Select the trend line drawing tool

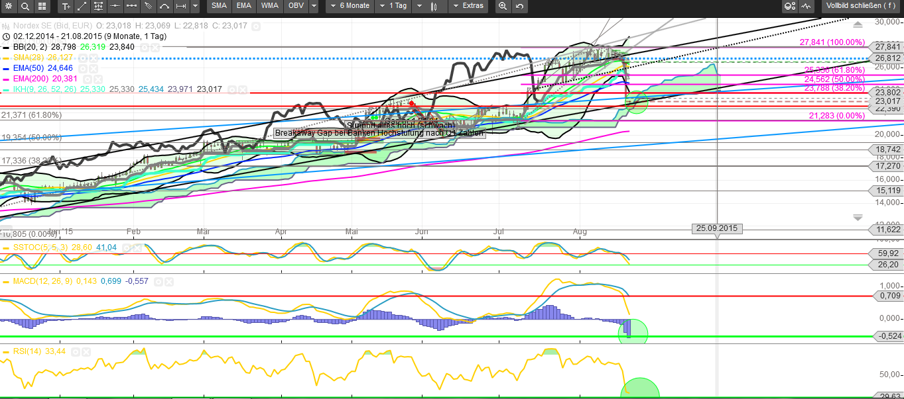pyautogui.click(x=82, y=7)
